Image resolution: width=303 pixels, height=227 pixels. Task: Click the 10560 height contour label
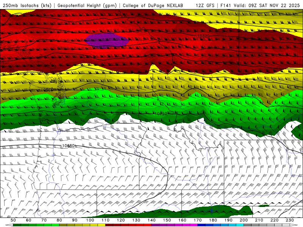(x=47, y=90)
